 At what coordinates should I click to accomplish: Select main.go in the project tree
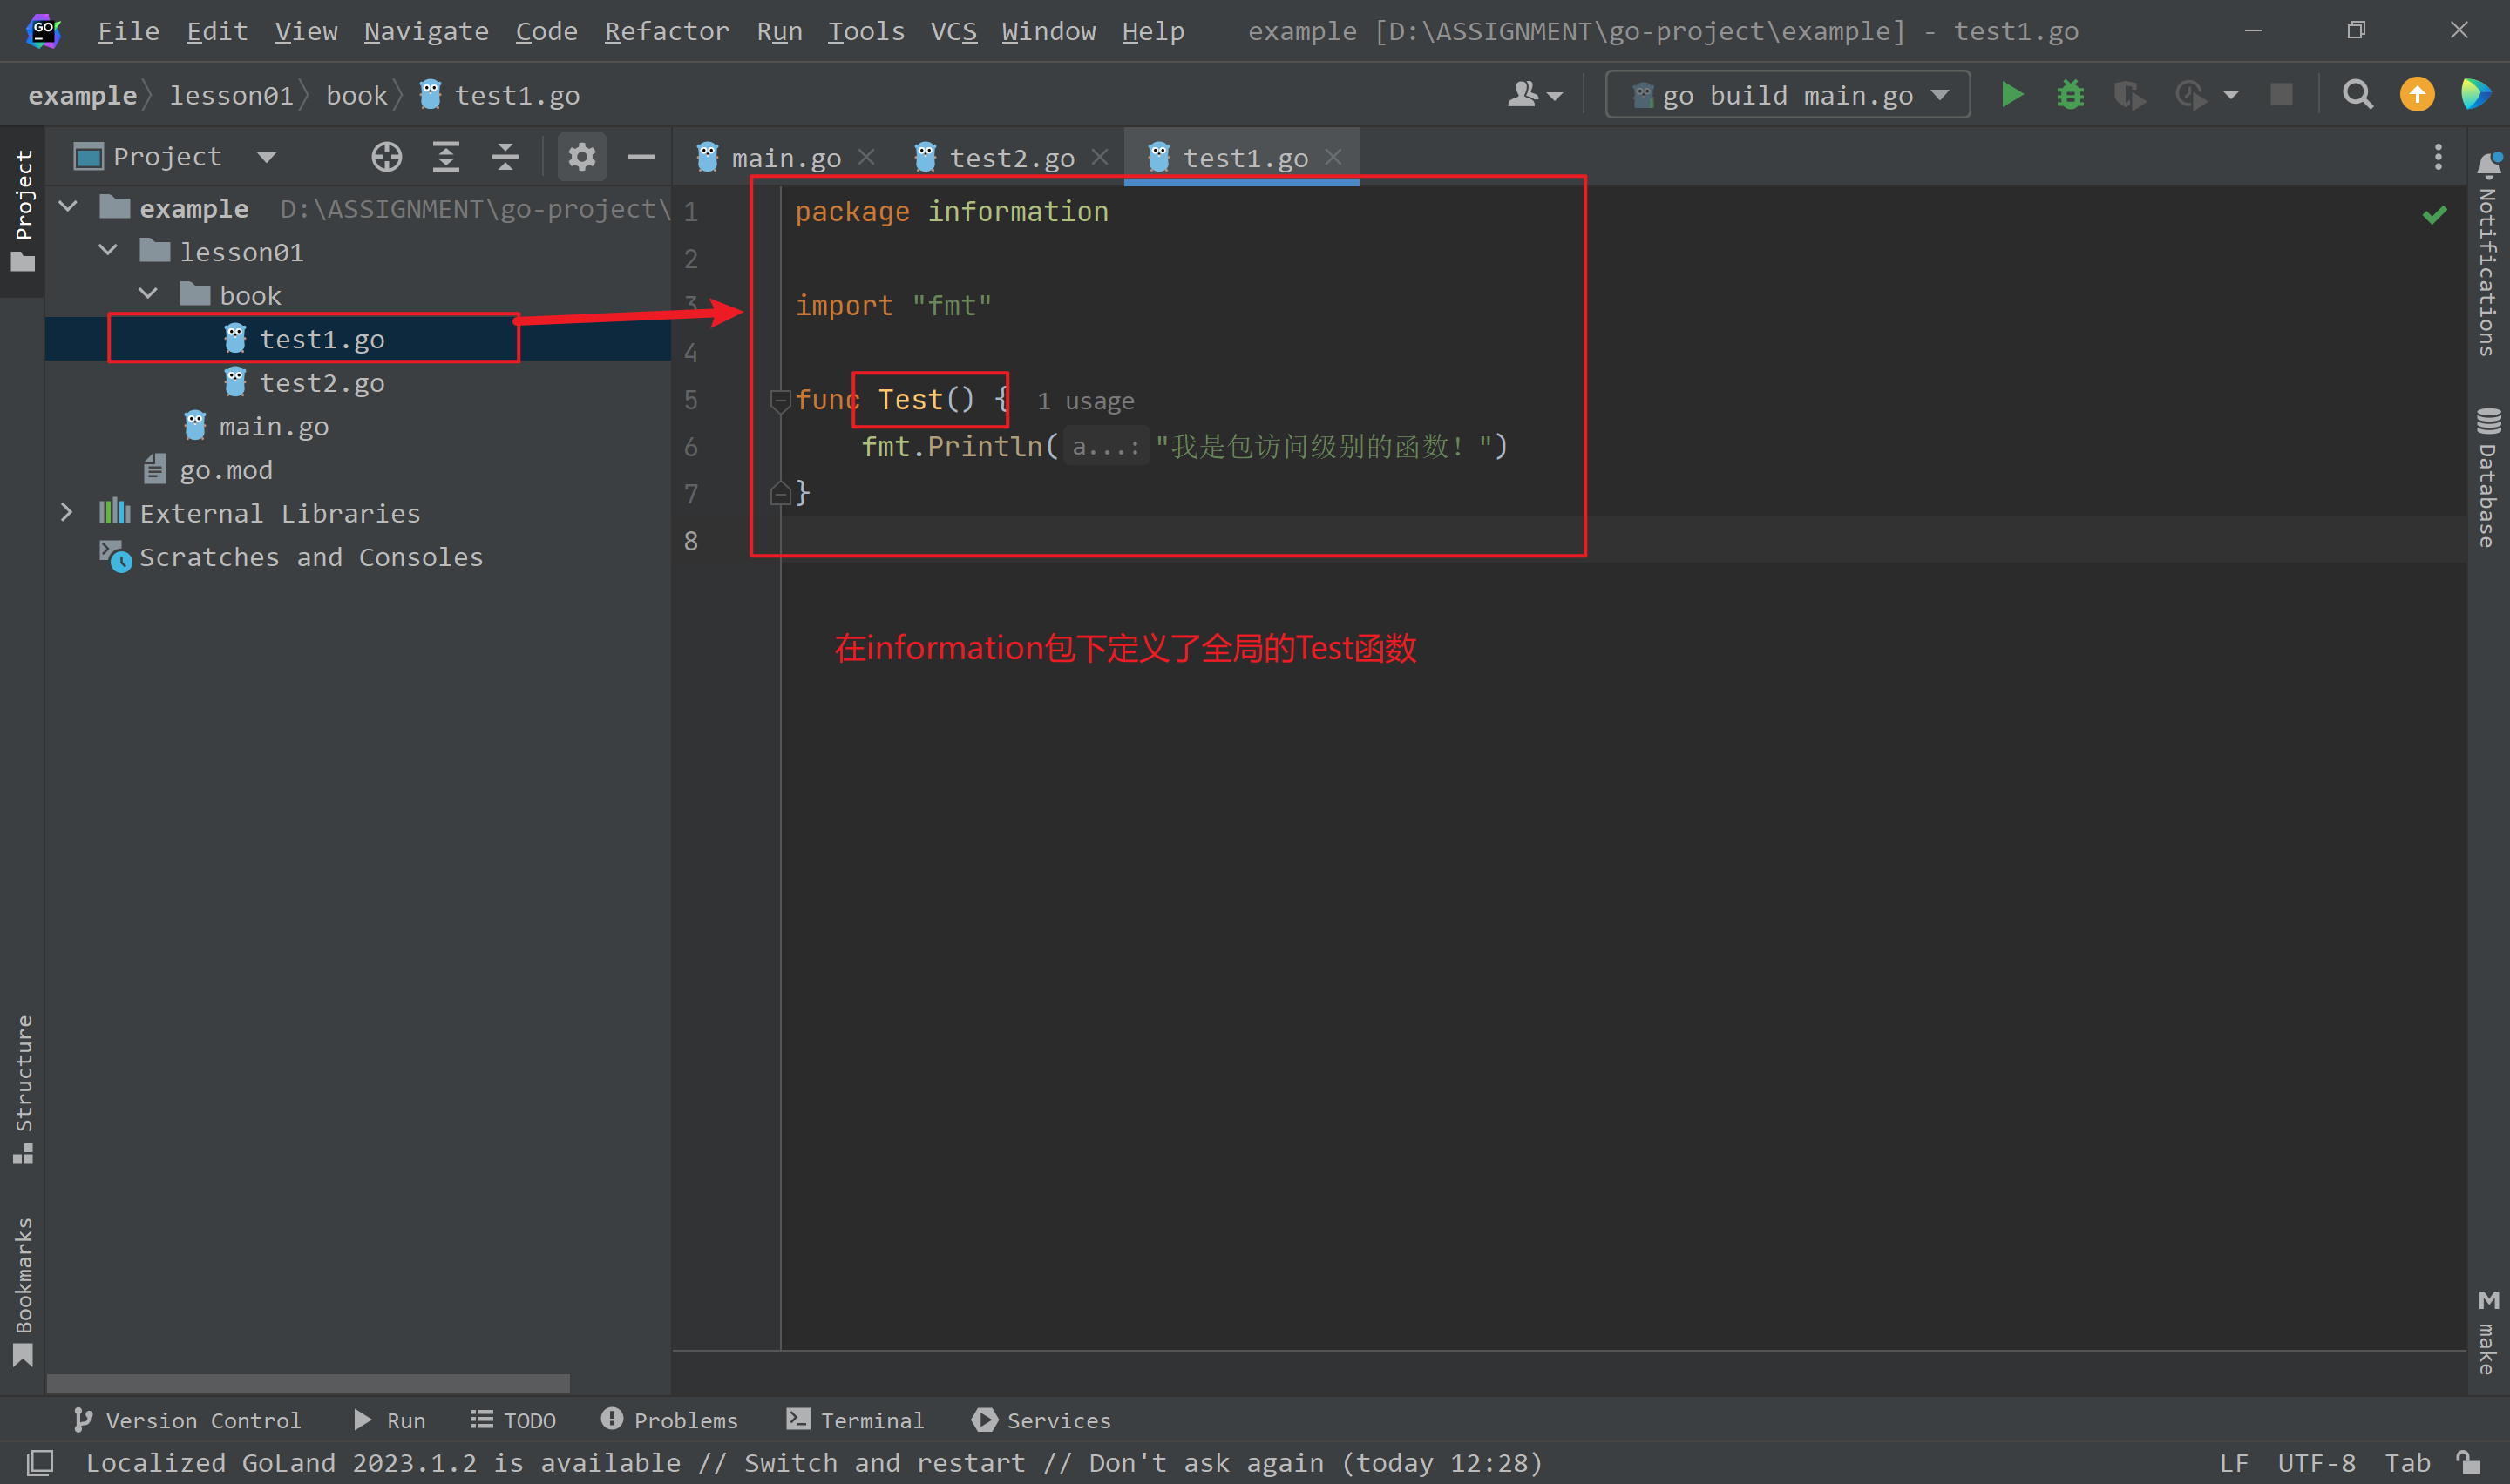pos(273,427)
